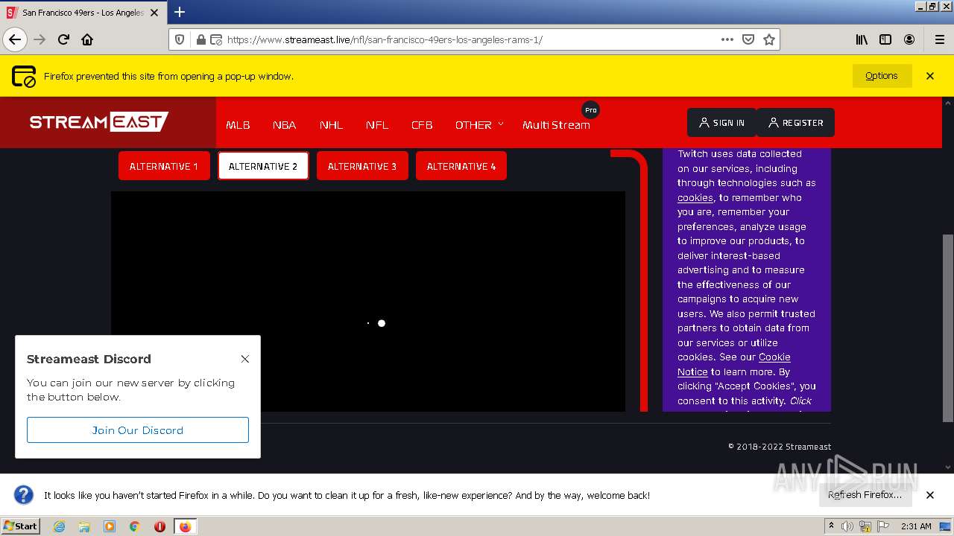Toggle the sidebar view
Screen dimensions: 954x536
tap(885, 39)
